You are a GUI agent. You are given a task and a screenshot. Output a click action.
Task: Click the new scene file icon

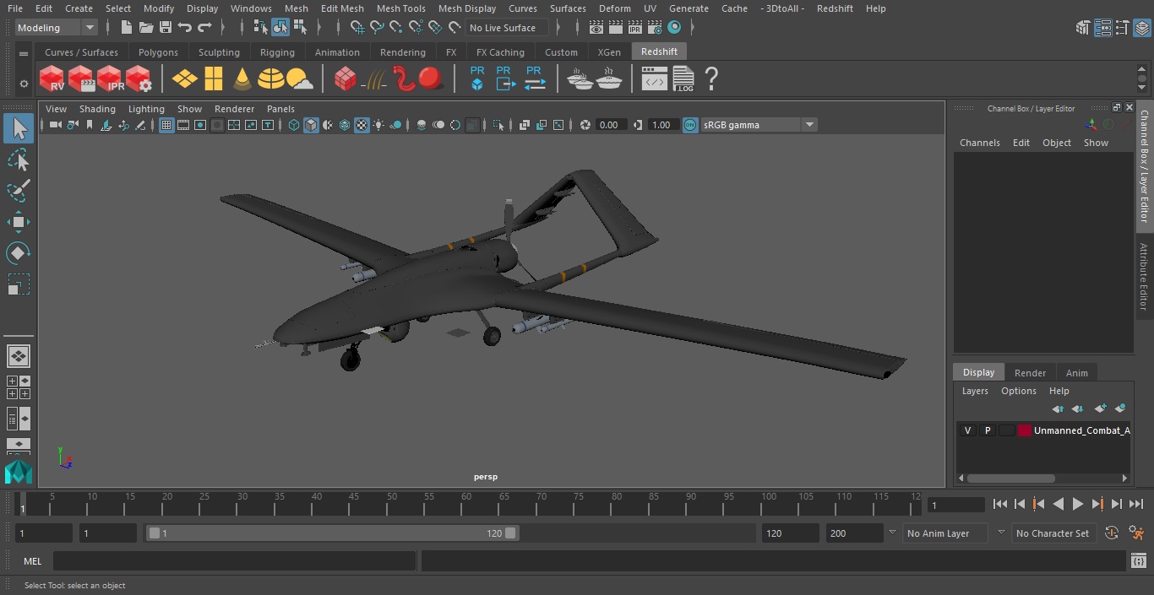[126, 28]
